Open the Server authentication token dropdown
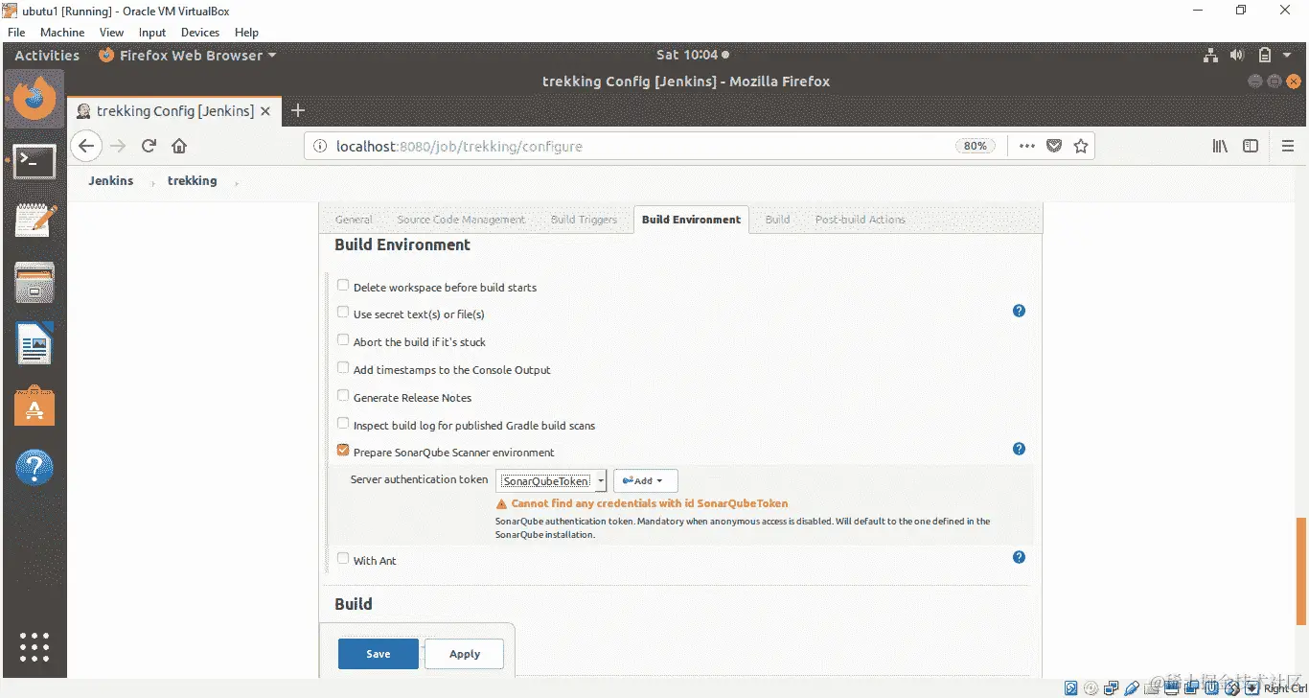The height and width of the screenshot is (698, 1309). [x=602, y=480]
